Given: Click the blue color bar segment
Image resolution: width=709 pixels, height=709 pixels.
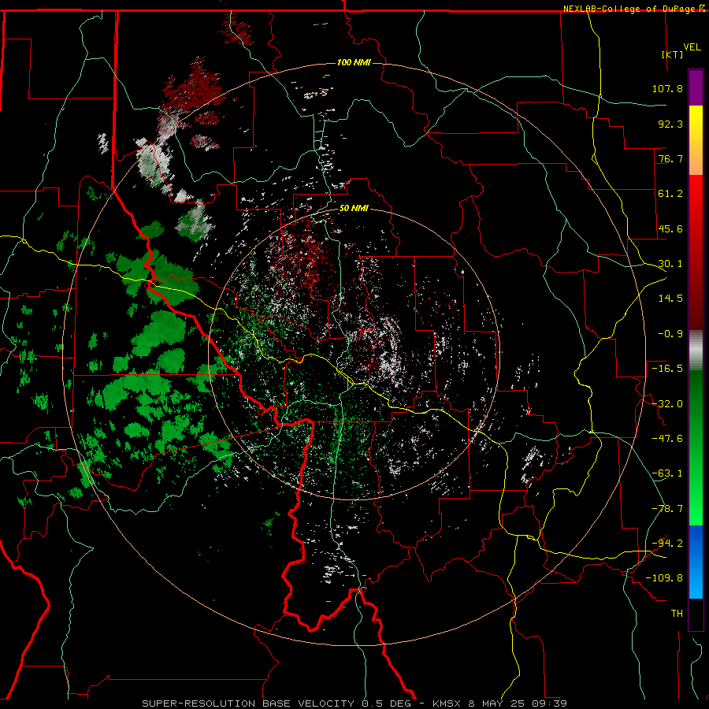Looking at the screenshot, I should [x=696, y=562].
